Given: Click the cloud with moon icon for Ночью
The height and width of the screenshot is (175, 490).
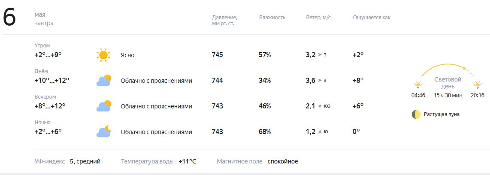Looking at the screenshot, I should click(104, 131).
